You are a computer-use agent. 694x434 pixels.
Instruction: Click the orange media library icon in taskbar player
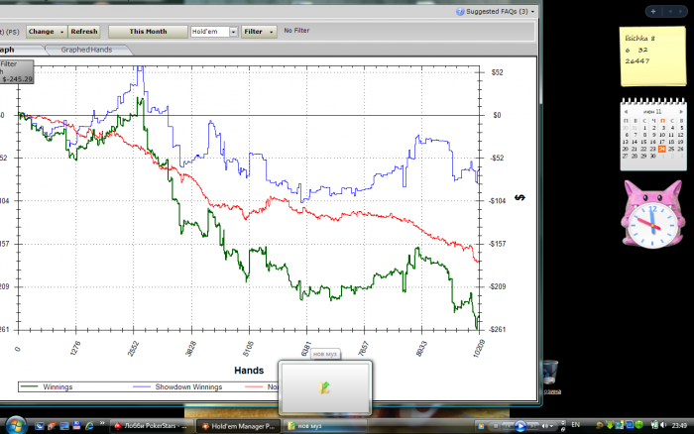click(481, 426)
